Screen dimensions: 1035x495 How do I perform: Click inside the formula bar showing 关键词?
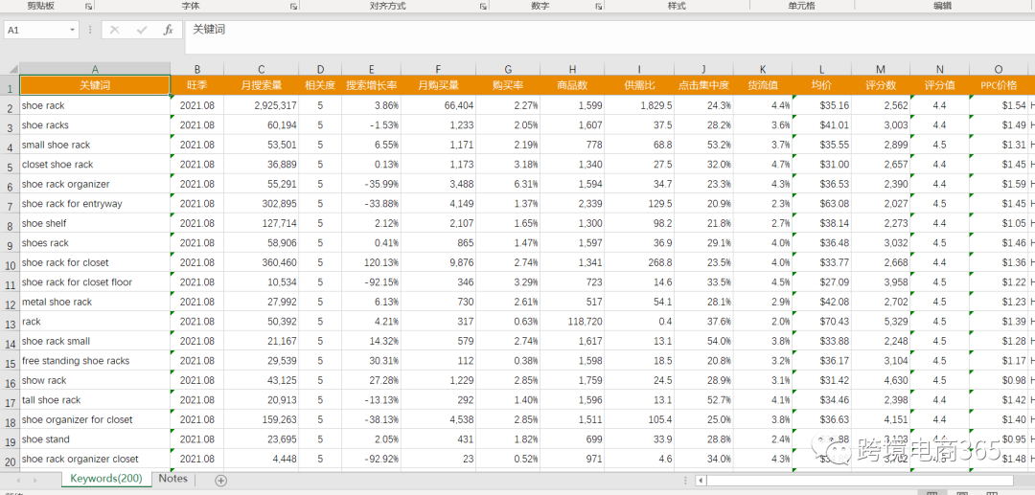(575, 31)
